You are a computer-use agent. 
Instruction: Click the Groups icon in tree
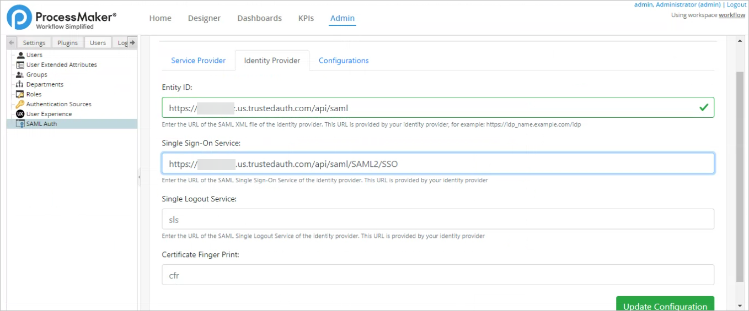[x=21, y=75]
